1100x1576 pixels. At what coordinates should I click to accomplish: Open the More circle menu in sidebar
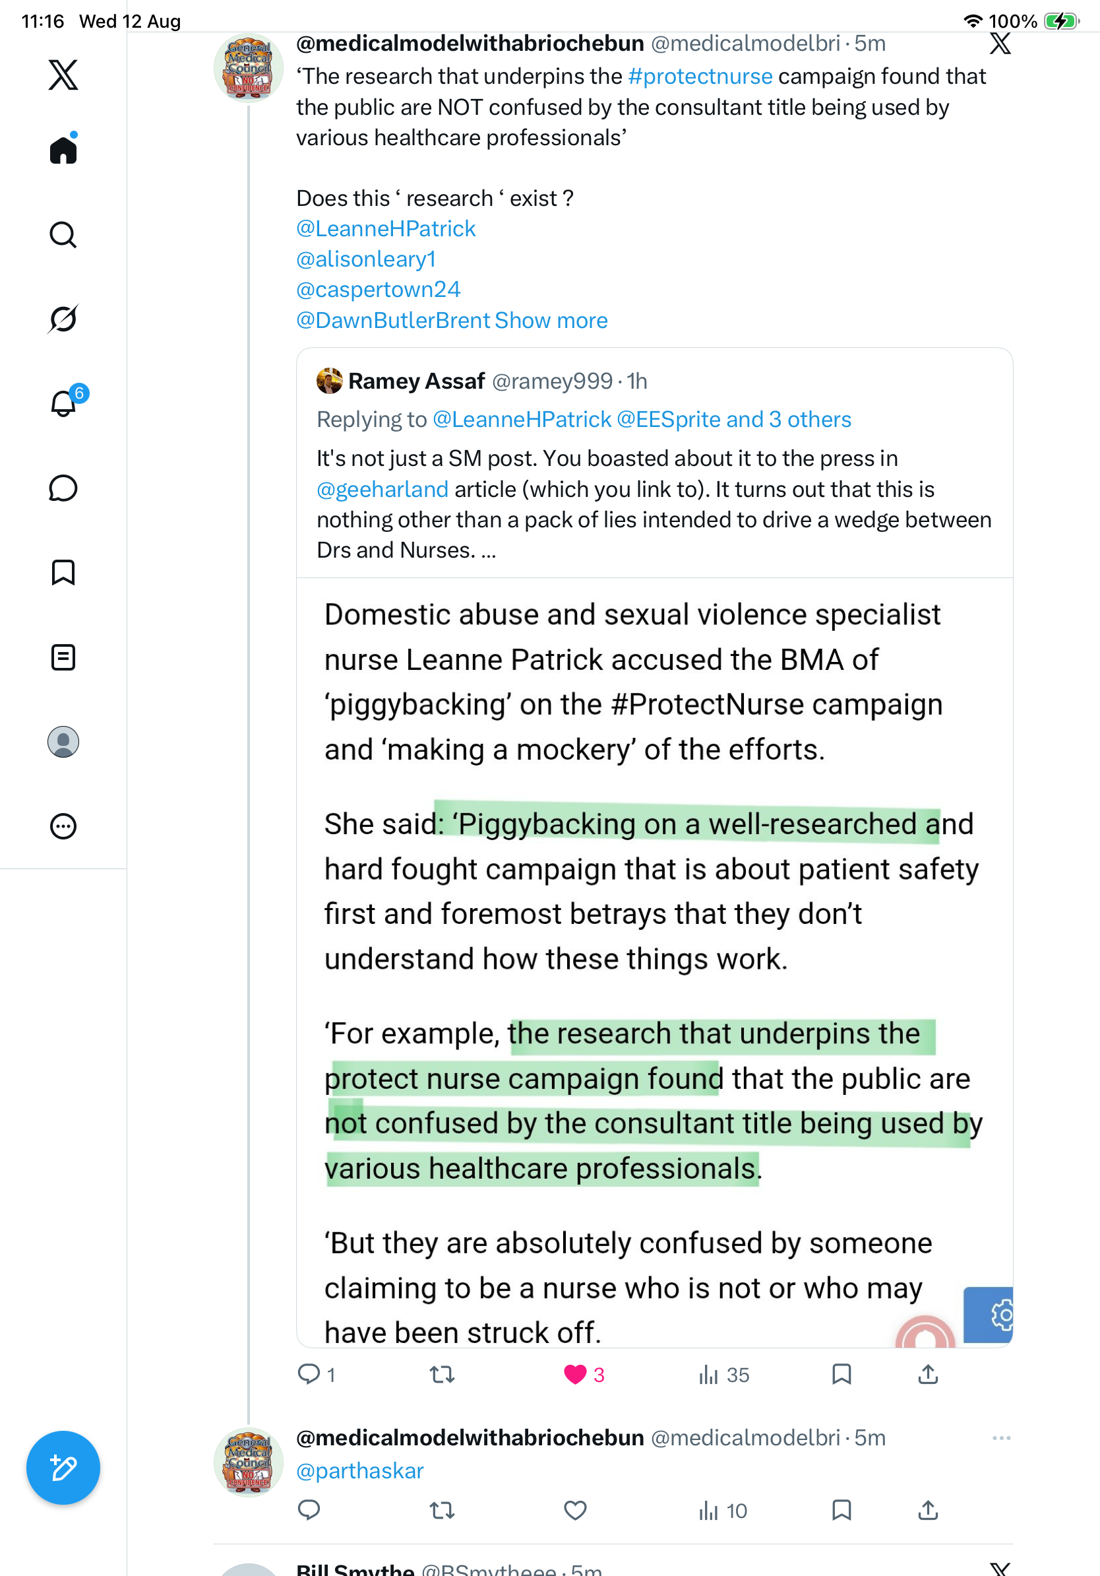[63, 826]
